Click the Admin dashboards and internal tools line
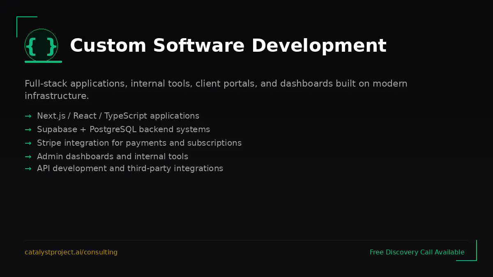493x277 pixels. [113, 156]
